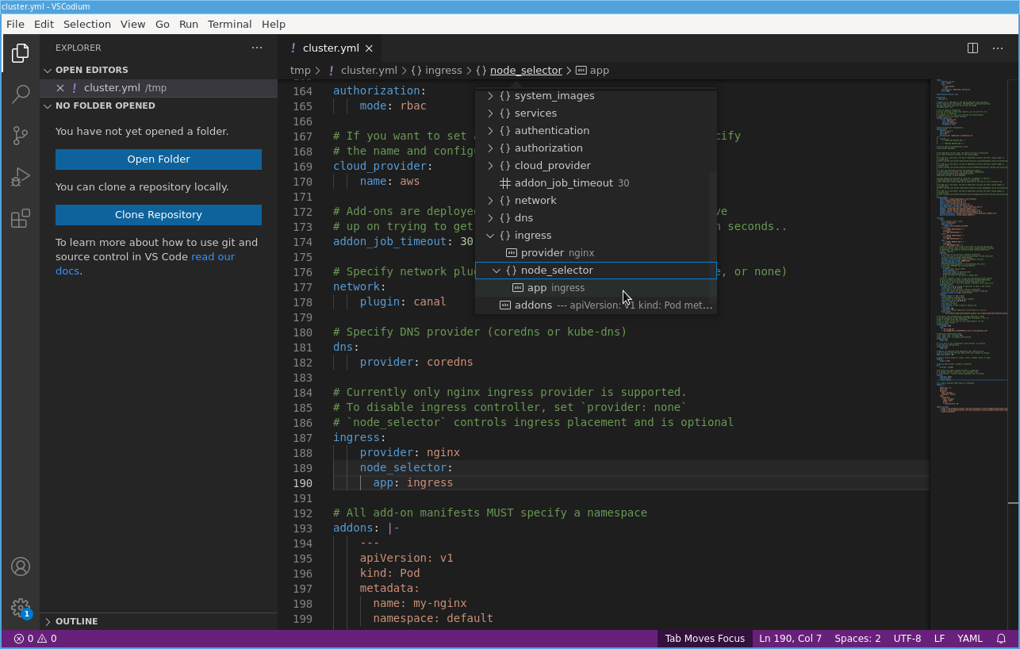The width and height of the screenshot is (1020, 649).
Task: Show errors and warnings count in status bar
Action: click(35, 639)
